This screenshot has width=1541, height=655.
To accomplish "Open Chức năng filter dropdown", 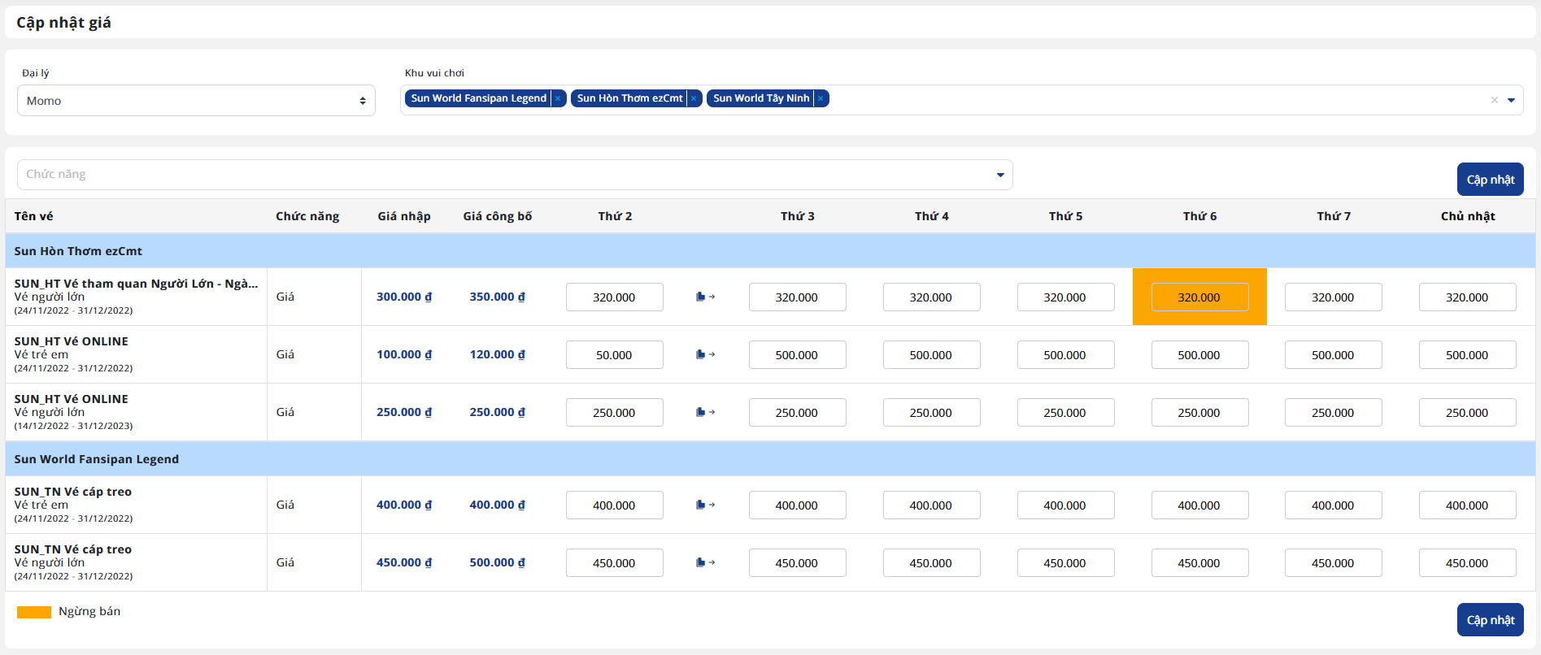I will [515, 175].
